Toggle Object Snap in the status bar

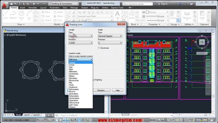57,120
